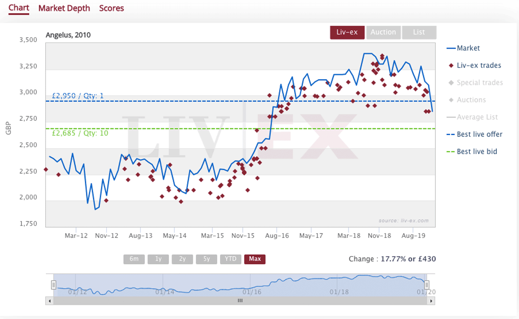The width and height of the screenshot is (519, 319).
Task: Click the 01/12 navigator date label
Action: click(77, 292)
